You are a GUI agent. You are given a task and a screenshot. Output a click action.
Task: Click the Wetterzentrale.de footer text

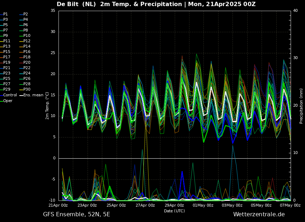pyautogui.click(x=259, y=214)
